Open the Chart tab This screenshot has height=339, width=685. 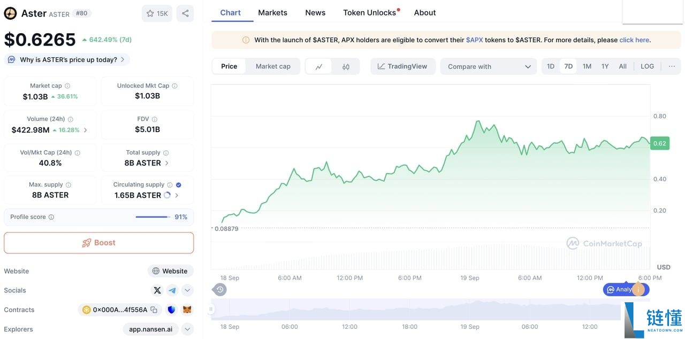[231, 12]
